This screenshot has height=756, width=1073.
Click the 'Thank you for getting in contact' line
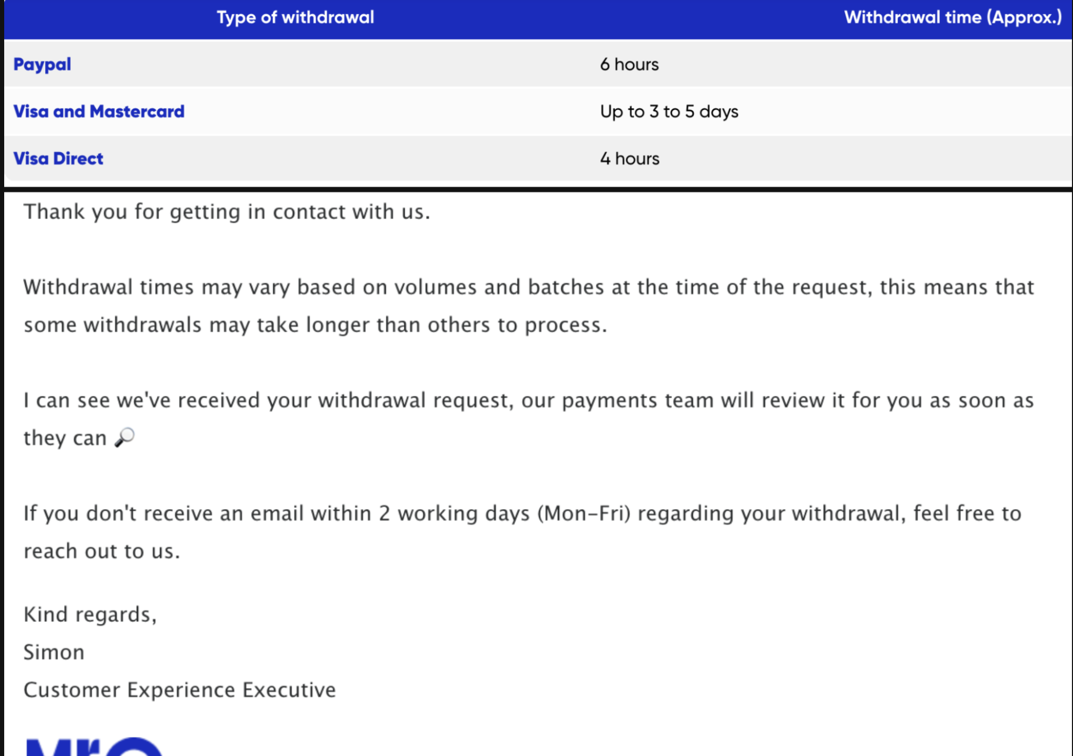click(227, 212)
